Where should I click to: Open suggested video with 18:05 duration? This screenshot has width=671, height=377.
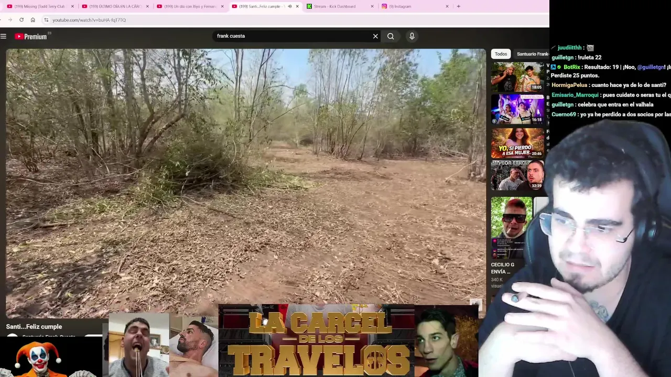tap(517, 76)
